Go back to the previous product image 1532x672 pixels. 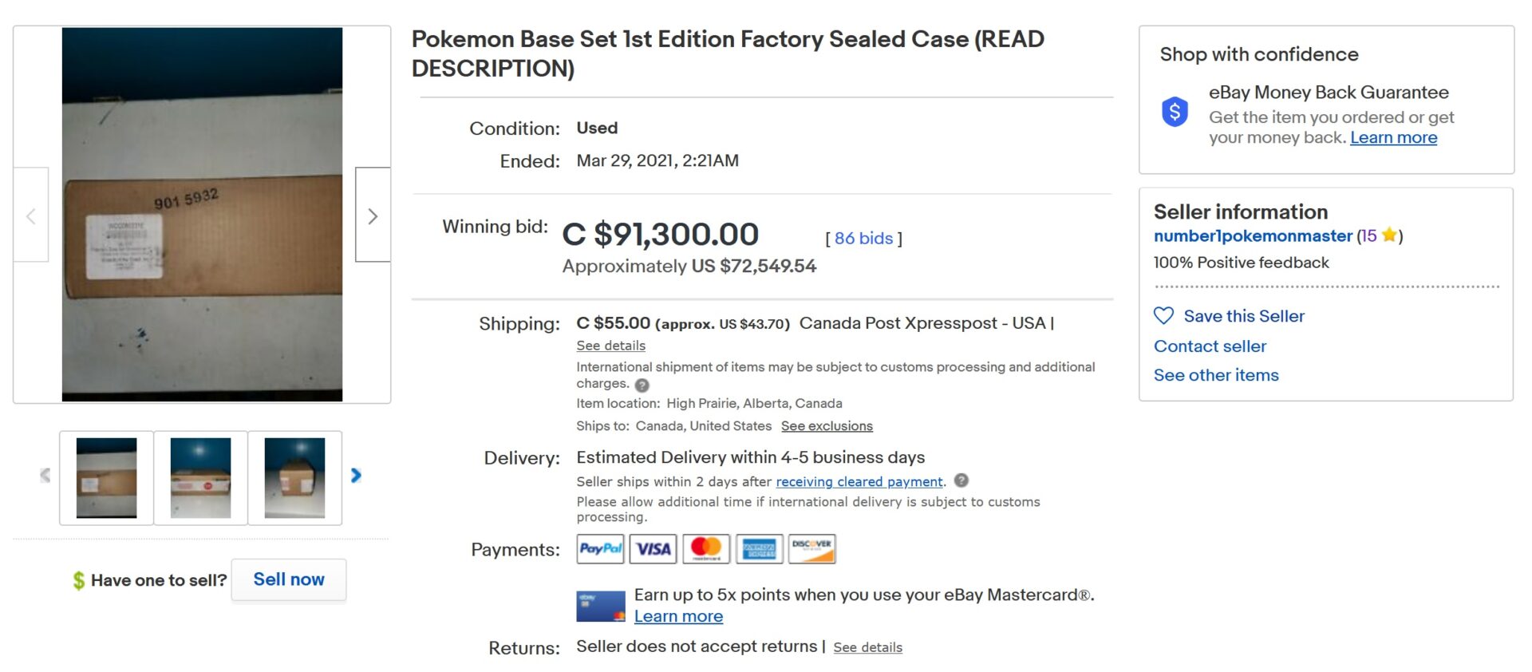click(30, 215)
